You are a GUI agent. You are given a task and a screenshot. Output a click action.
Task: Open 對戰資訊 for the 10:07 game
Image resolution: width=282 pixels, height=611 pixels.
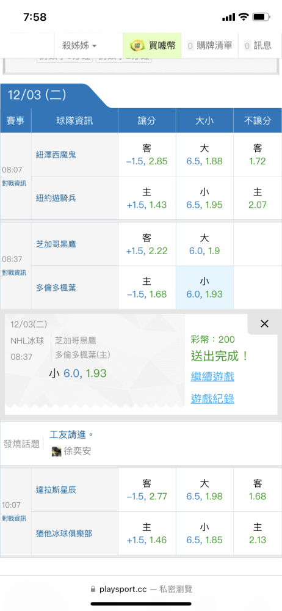pyautogui.click(x=15, y=519)
